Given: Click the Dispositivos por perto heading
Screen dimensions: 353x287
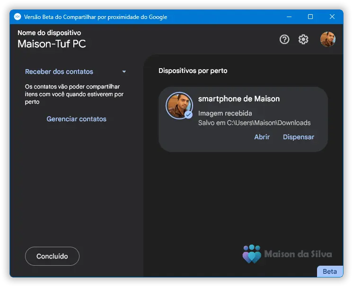Looking at the screenshot, I should coord(193,71).
